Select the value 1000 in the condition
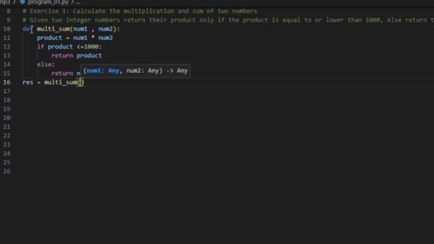Screen dimensions: 434x244 point(92,47)
